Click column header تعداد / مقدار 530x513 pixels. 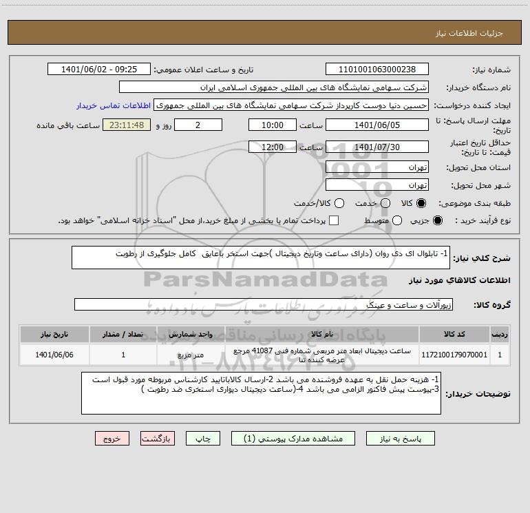123,334
